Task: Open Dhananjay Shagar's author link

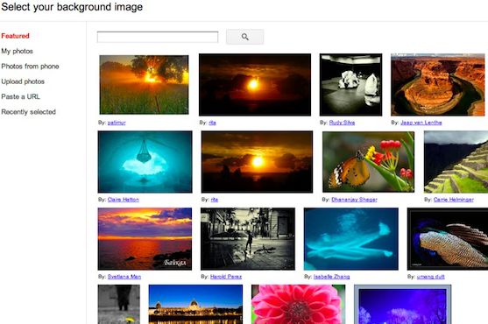Action: [354, 200]
